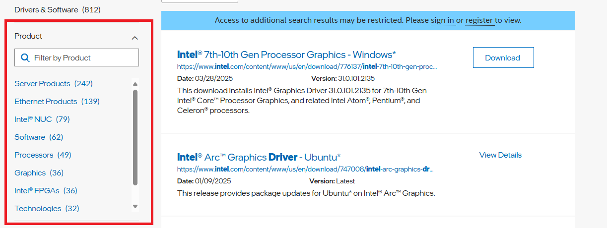Screen dimensions: 607x228
Task: Click the search magnifier icon in product filter
Action: pyautogui.click(x=25, y=58)
